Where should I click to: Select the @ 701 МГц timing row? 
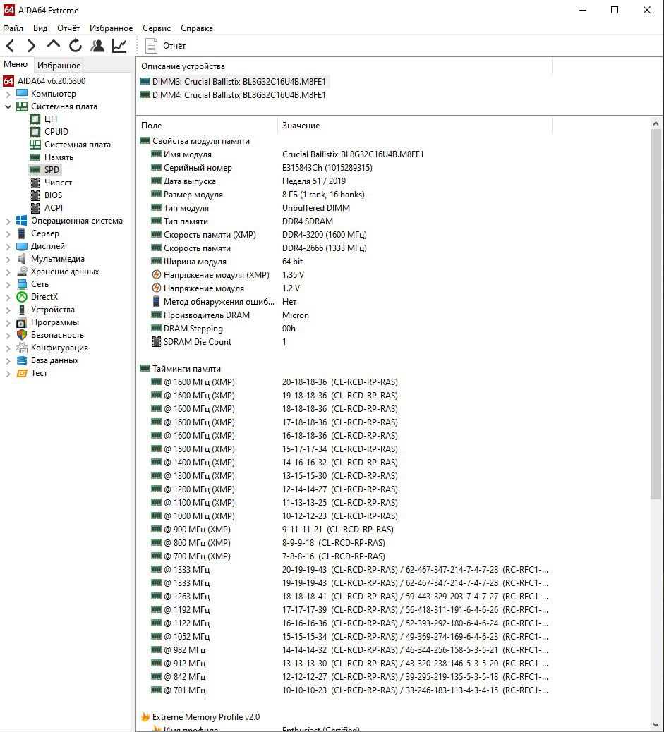[346, 690]
